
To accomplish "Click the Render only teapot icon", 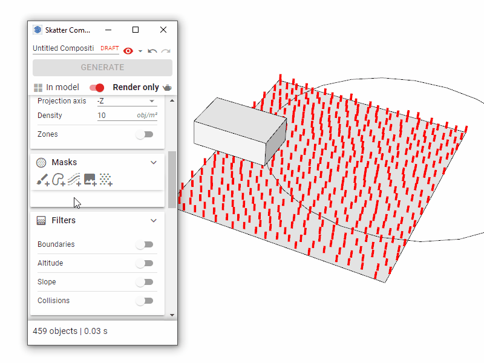I will [167, 88].
